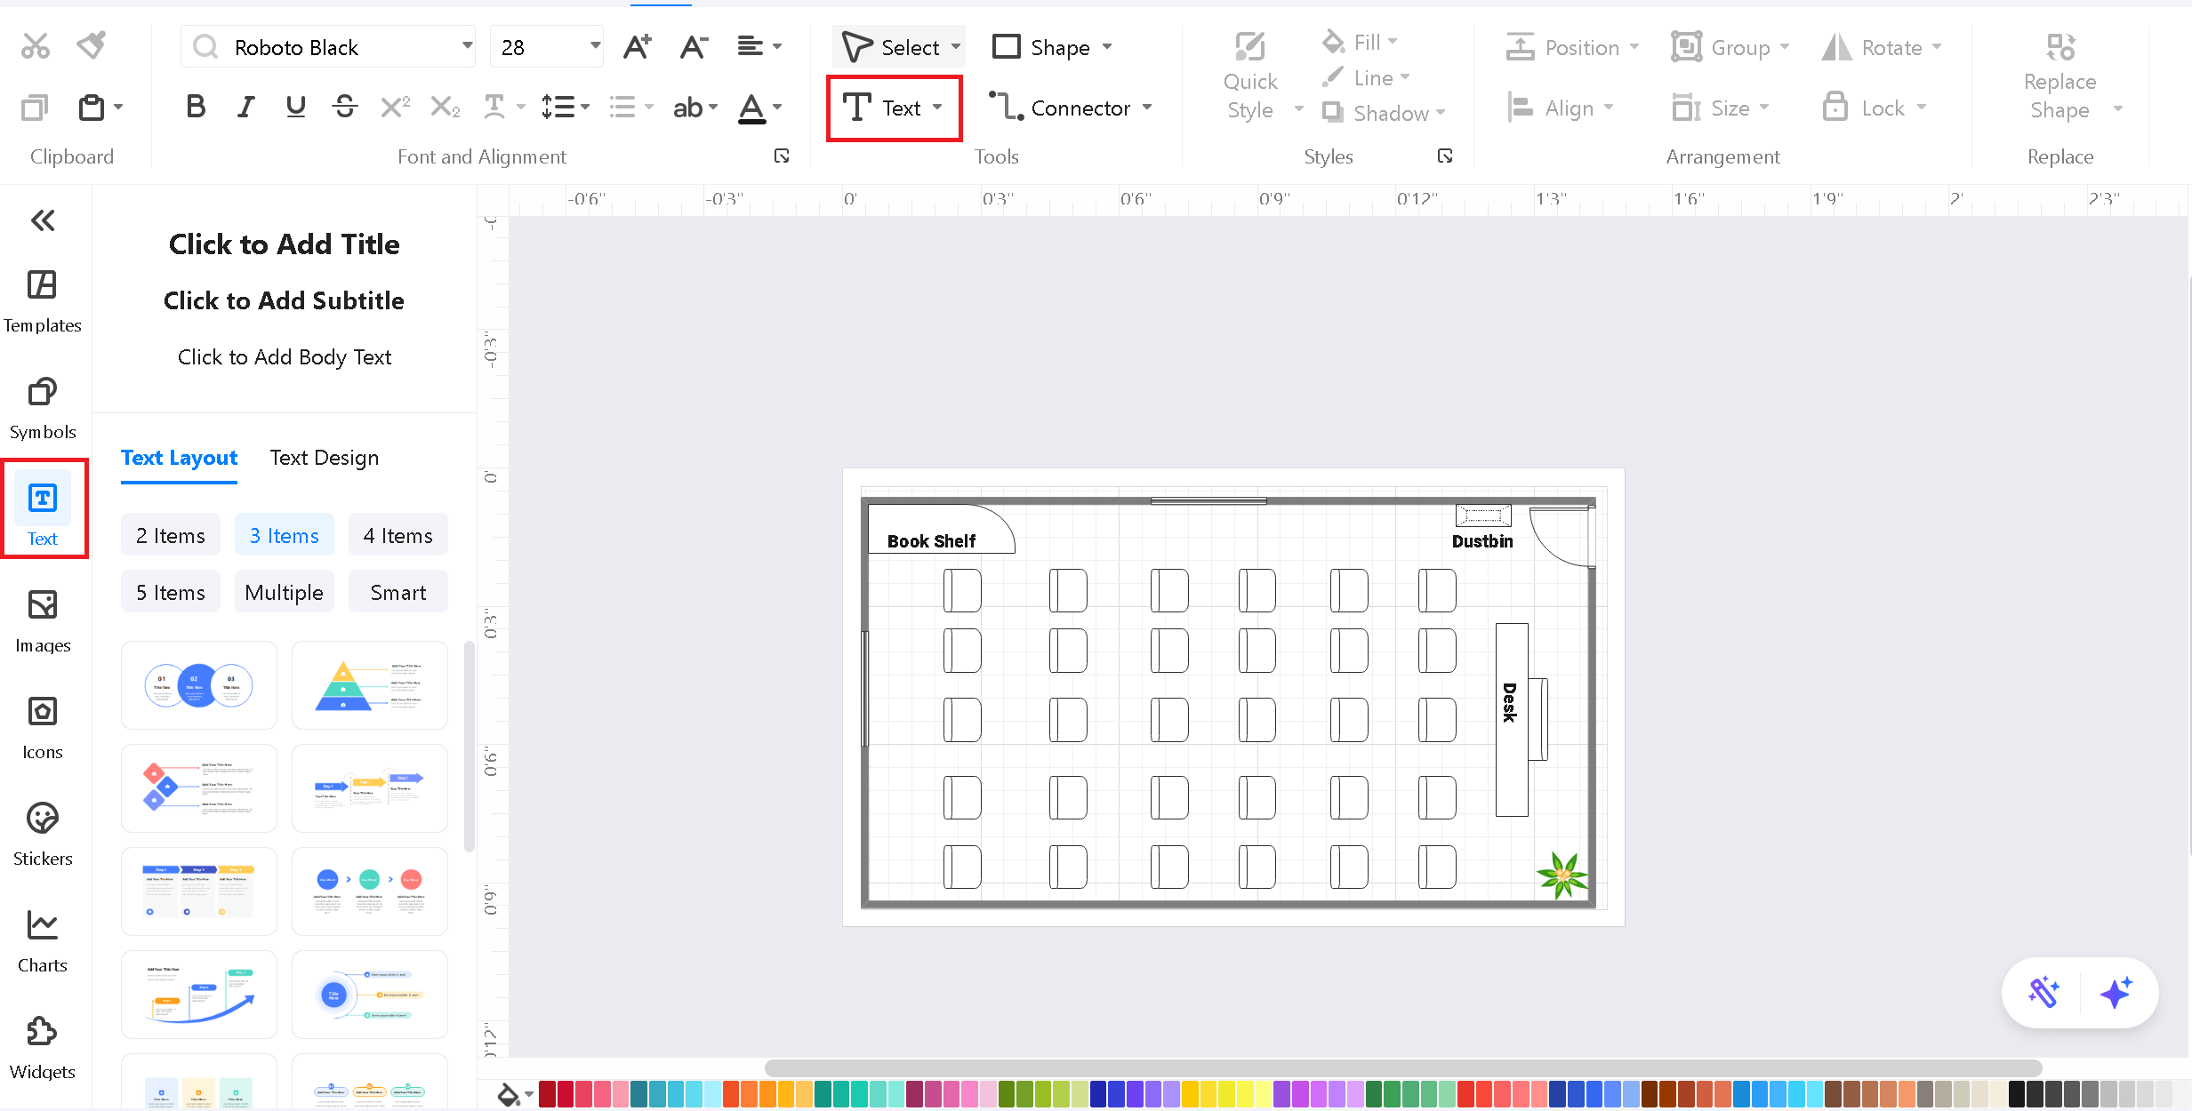Screen dimensions: 2192x1111
Task: Filter layouts by Smart
Action: [398, 592]
